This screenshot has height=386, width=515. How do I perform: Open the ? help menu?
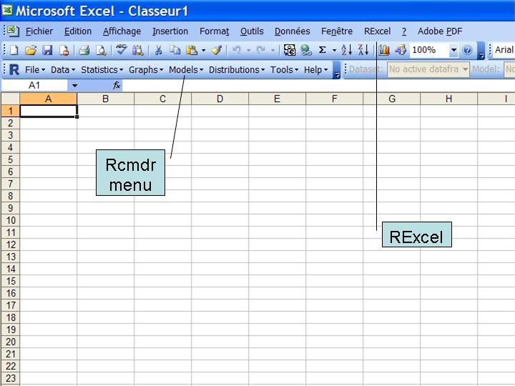click(x=404, y=31)
